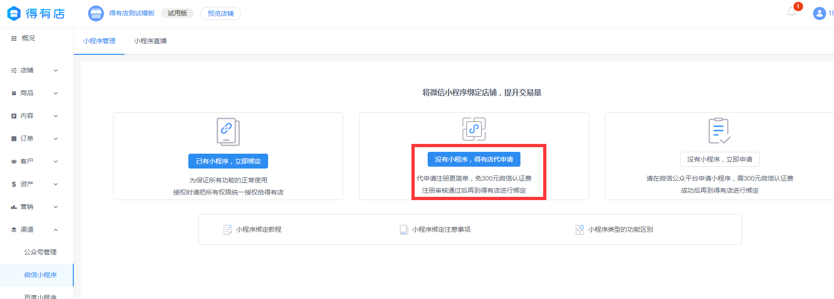Click the text 为保证所有功能的正常使用
The width and height of the screenshot is (834, 299).
tap(228, 180)
